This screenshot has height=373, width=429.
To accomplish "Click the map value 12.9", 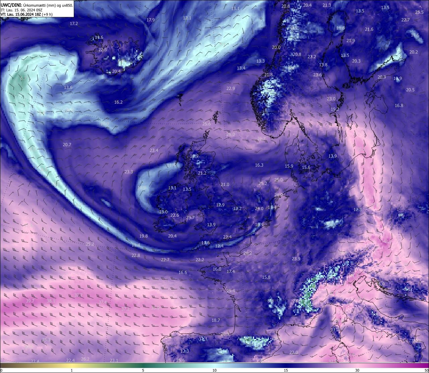I will 220,205.
